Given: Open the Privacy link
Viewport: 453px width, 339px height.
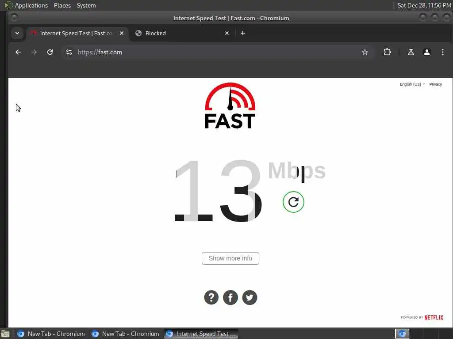Looking at the screenshot, I should point(435,84).
